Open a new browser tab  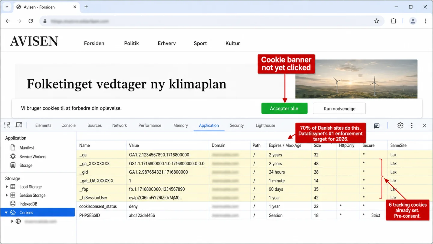click(86, 7)
